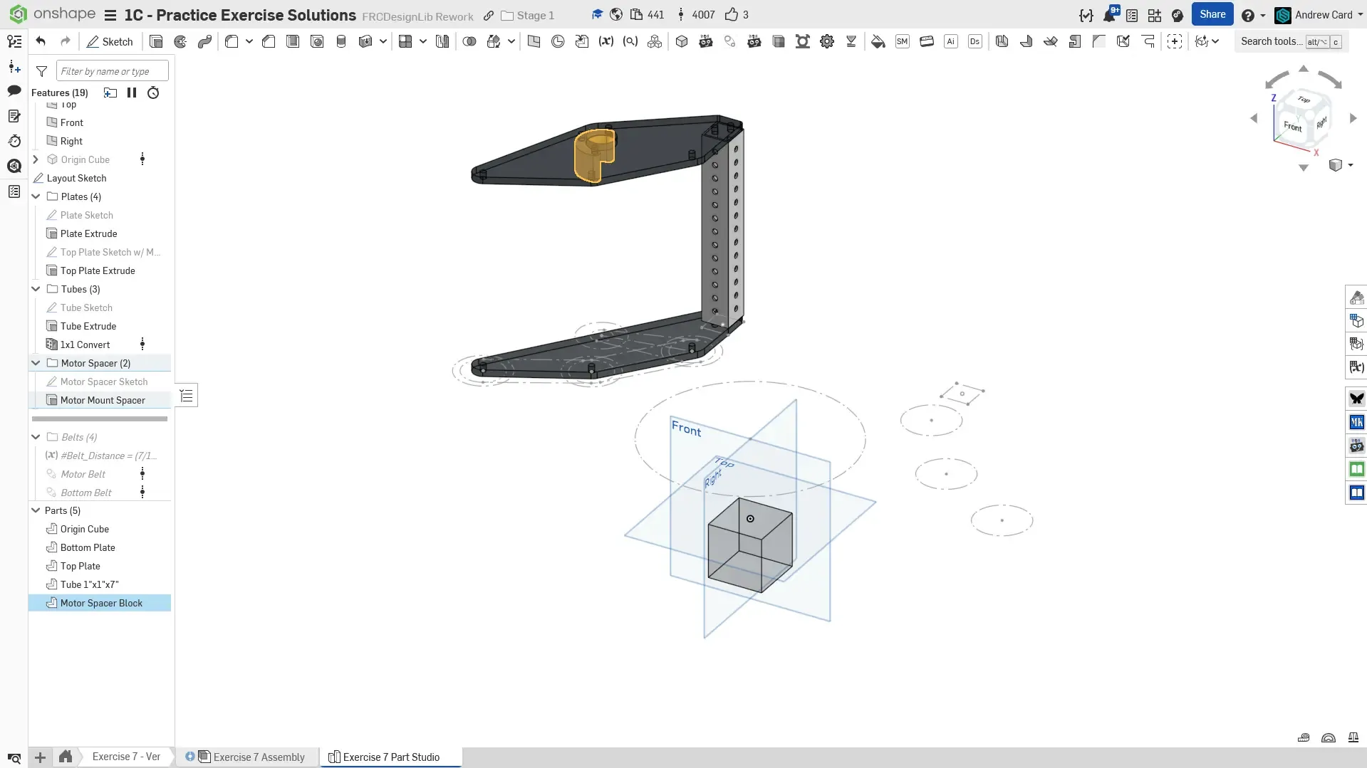
Task: Pause feature regeneration in Features header
Action: tap(132, 93)
